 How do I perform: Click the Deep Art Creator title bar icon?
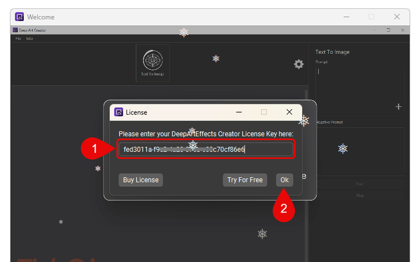(15, 30)
